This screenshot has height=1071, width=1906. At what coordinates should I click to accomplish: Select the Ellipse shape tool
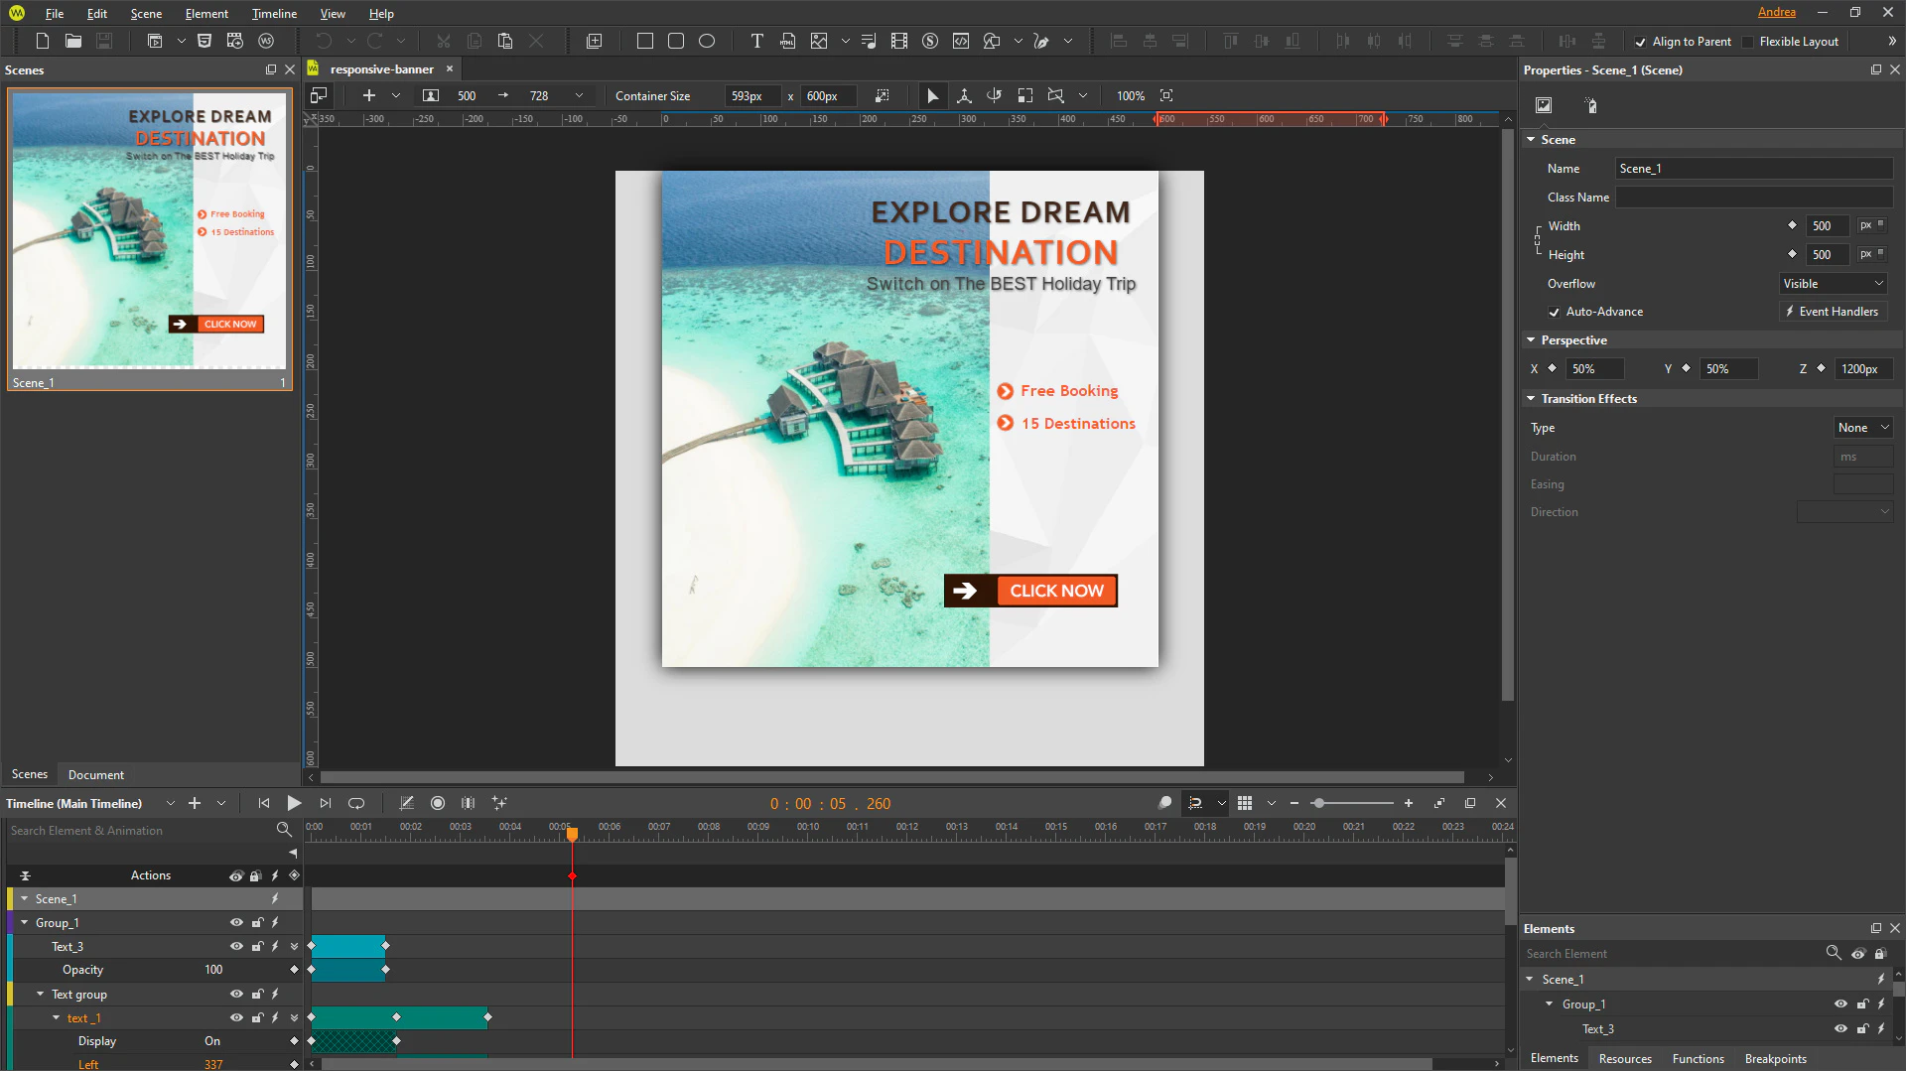click(x=708, y=41)
